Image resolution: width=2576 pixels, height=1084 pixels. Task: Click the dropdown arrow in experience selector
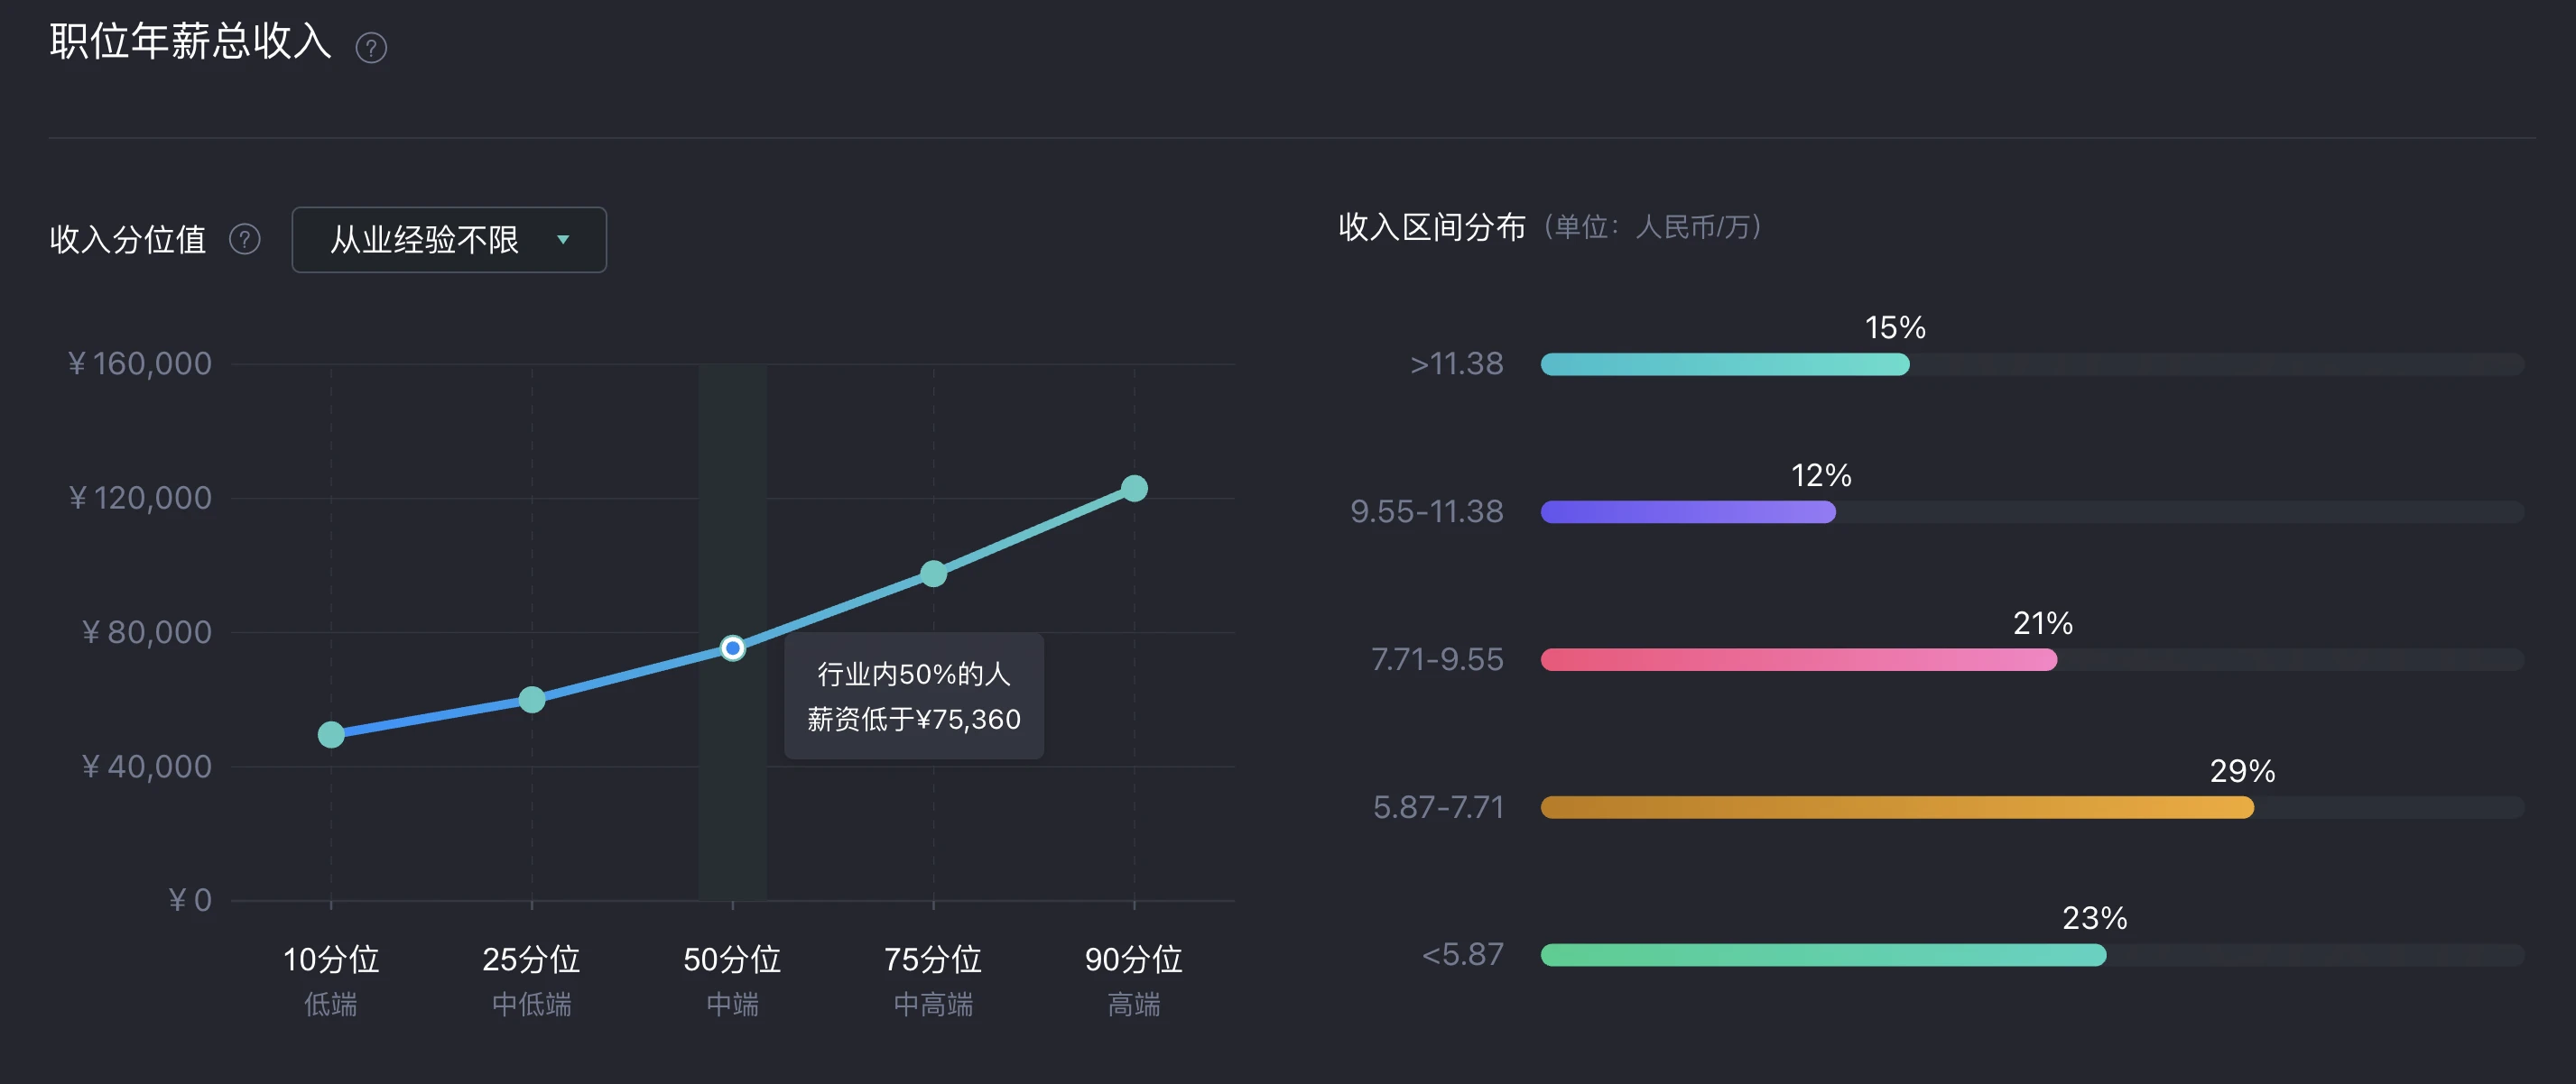coord(563,240)
